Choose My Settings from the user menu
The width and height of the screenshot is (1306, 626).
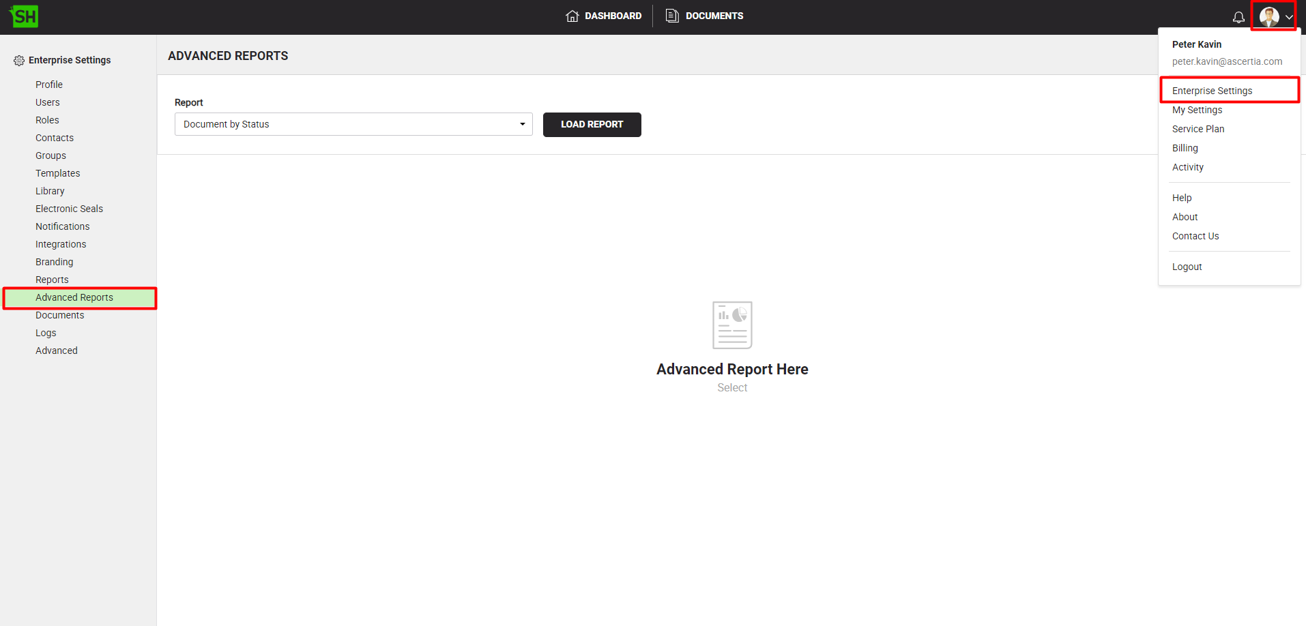1197,110
